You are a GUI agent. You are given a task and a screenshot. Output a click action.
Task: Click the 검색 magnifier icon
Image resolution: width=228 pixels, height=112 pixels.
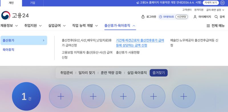tap(216, 17)
